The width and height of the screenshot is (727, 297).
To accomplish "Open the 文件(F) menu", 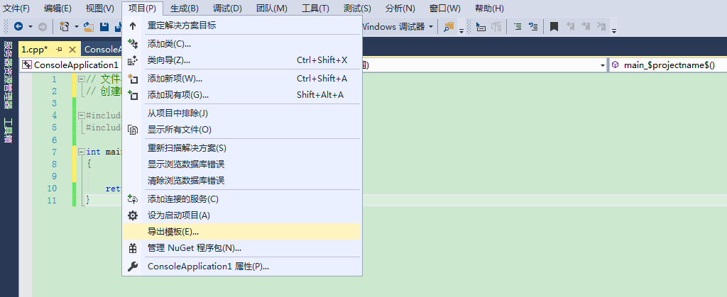I will tap(16, 9).
